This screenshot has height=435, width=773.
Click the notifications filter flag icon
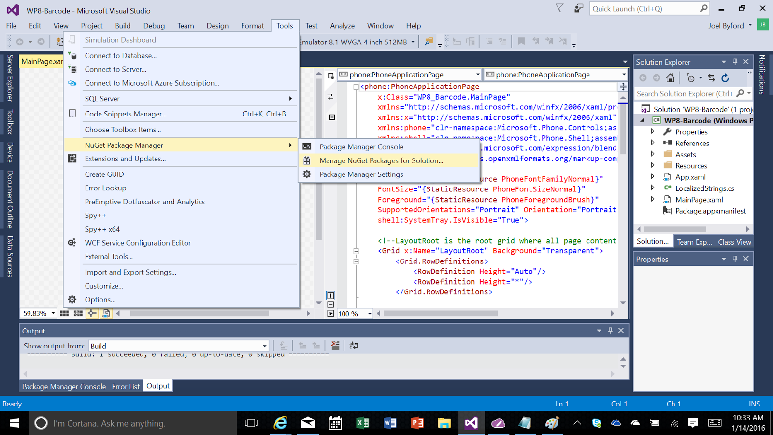pyautogui.click(x=559, y=9)
